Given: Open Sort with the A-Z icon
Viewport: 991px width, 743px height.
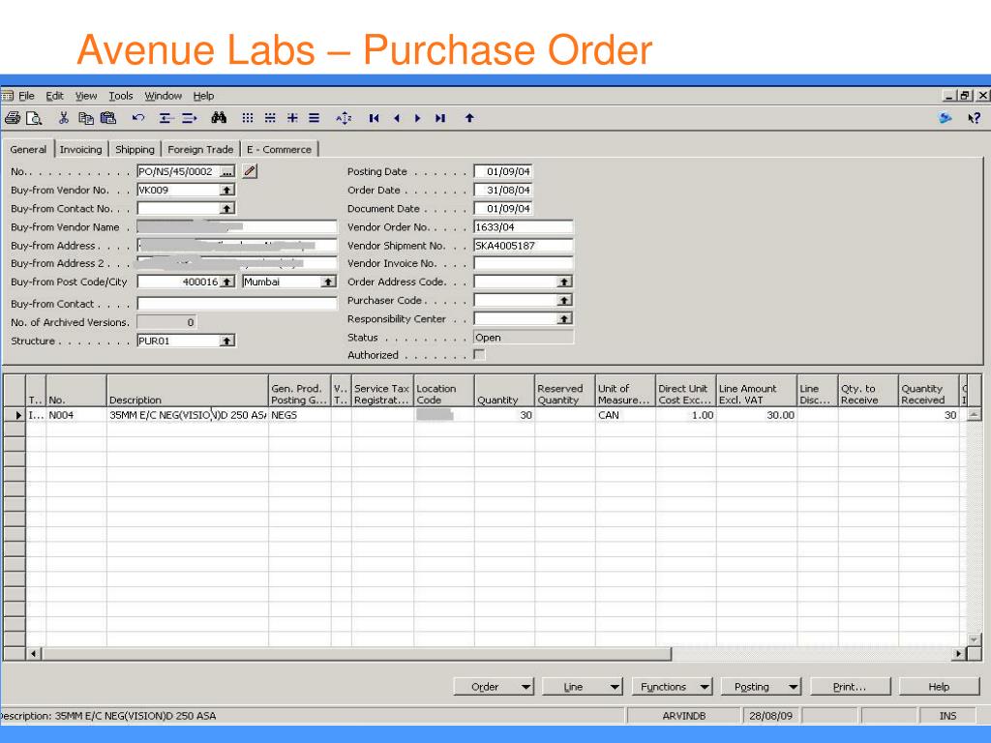Looking at the screenshot, I should (344, 118).
